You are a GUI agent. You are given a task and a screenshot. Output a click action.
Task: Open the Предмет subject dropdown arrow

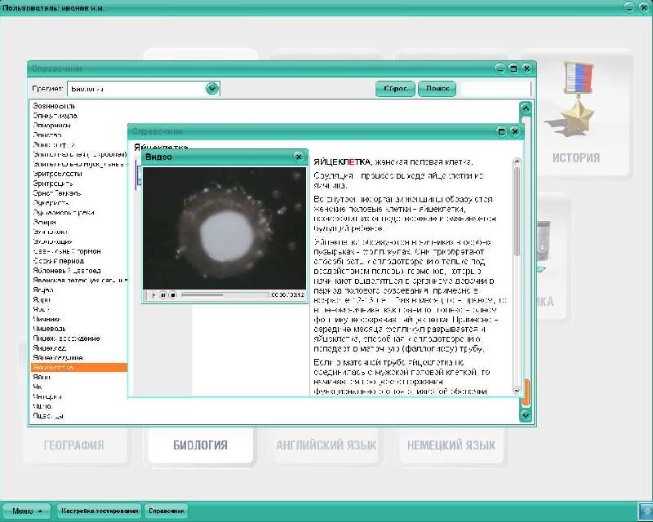point(212,88)
